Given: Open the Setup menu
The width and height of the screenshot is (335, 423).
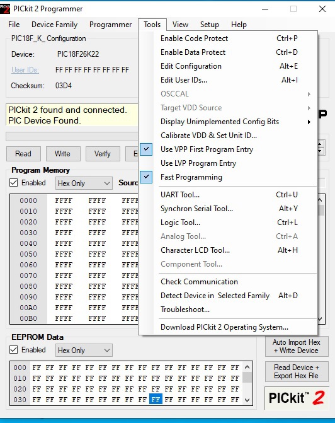Looking at the screenshot, I should [x=210, y=25].
